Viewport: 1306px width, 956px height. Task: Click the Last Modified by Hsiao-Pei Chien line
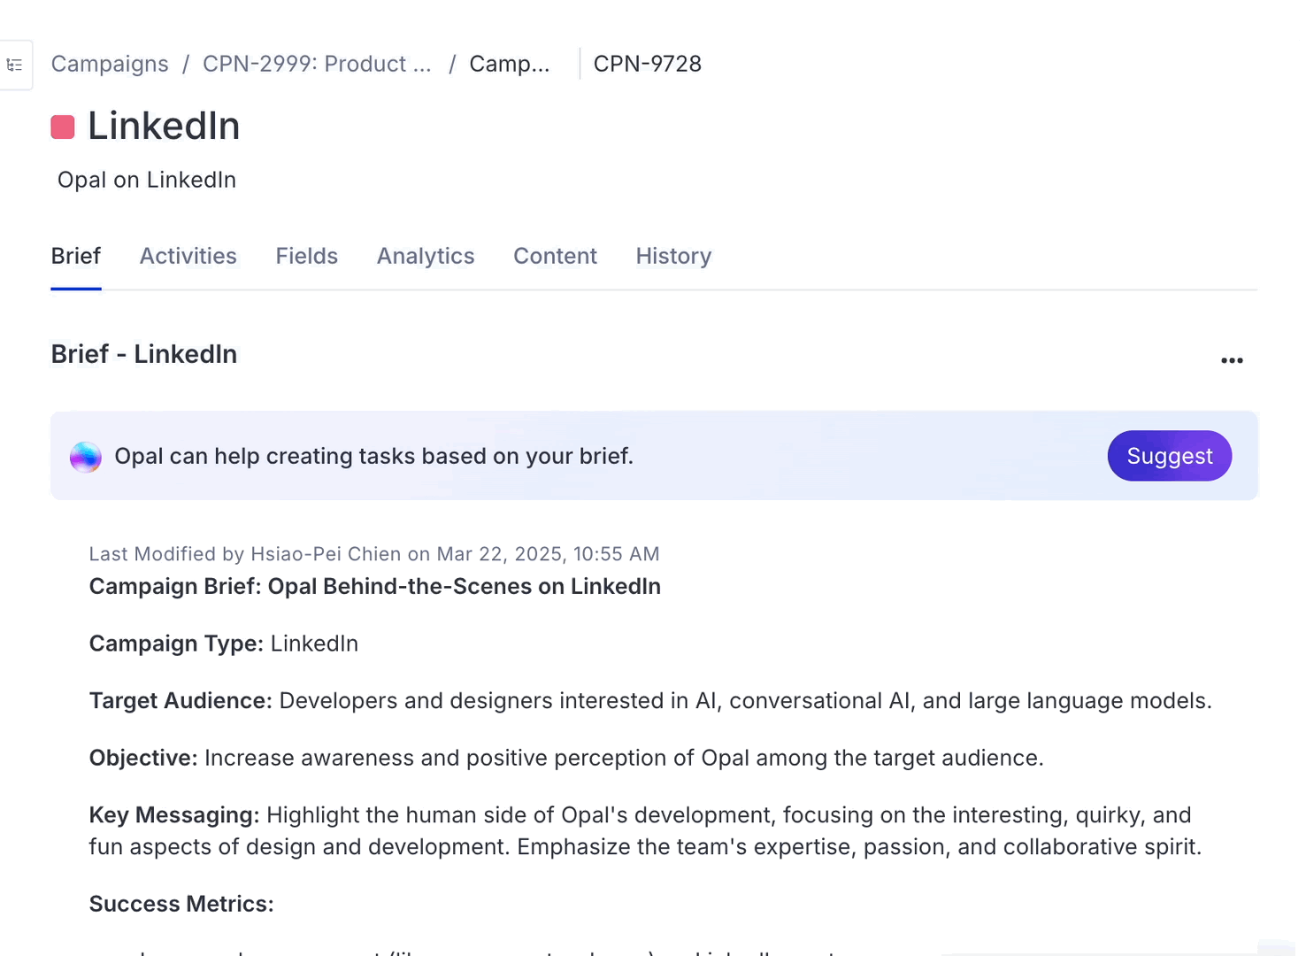[374, 554]
